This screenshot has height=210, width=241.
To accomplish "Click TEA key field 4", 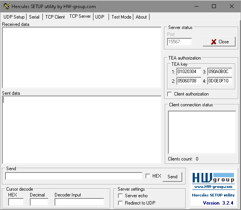I will click(220, 81).
